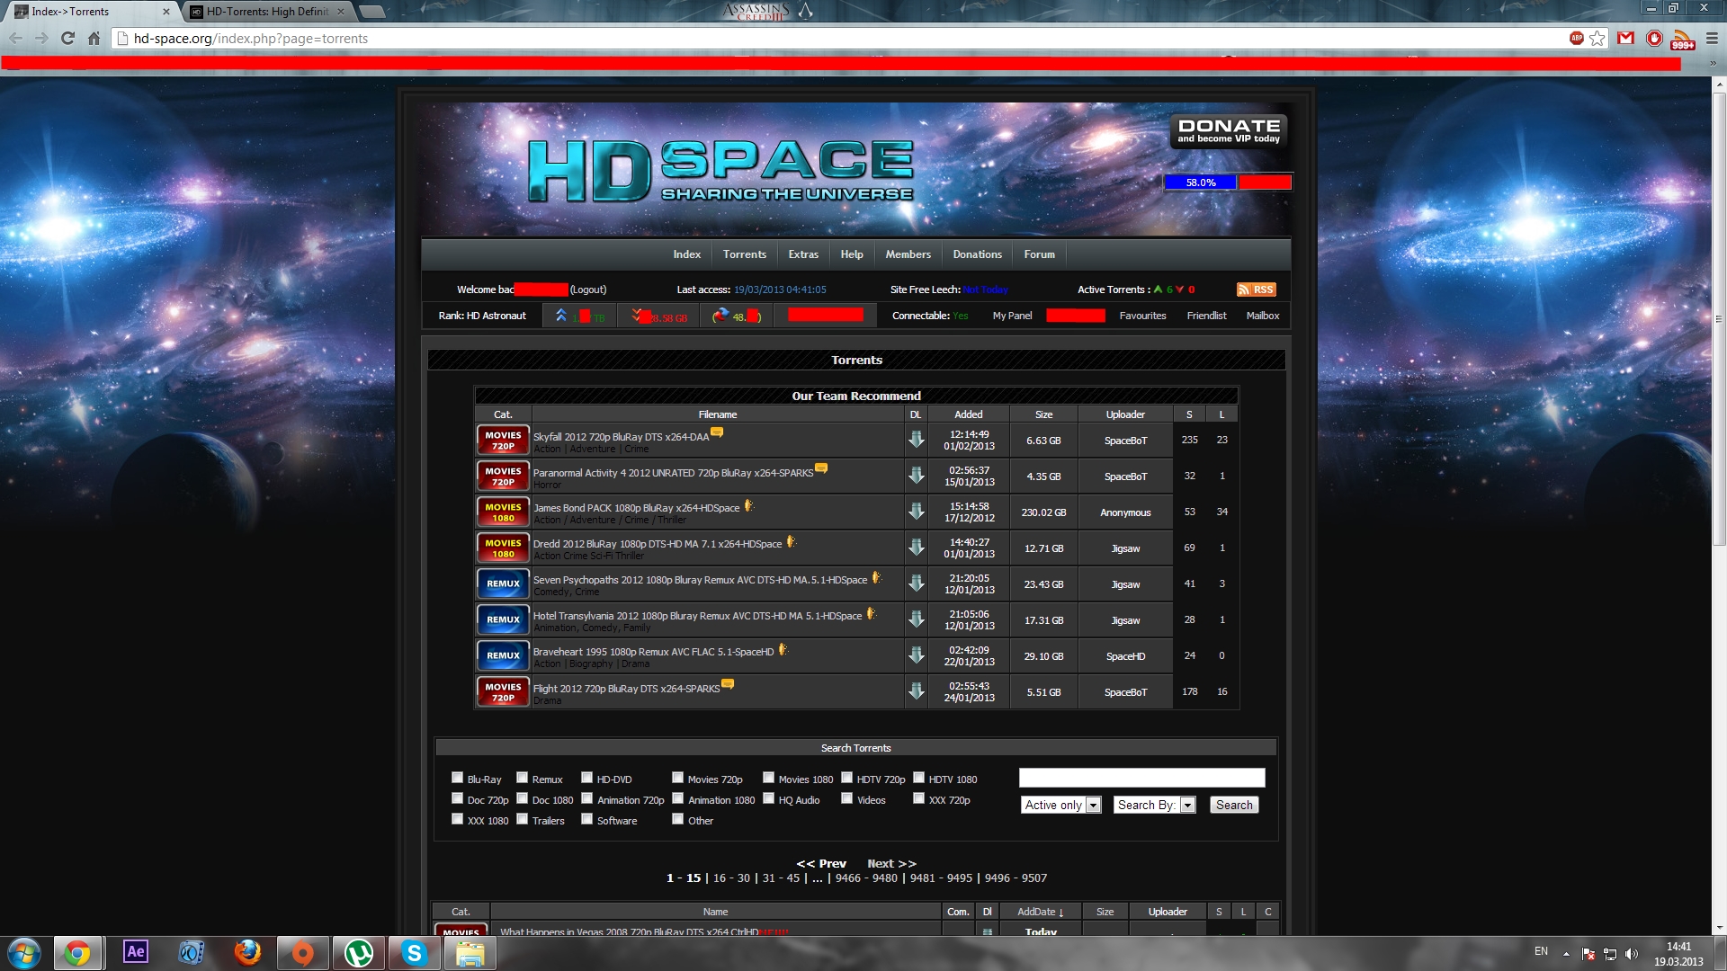Click Remux category badge beside Seven Psychopaths
The image size is (1727, 971).
click(503, 583)
